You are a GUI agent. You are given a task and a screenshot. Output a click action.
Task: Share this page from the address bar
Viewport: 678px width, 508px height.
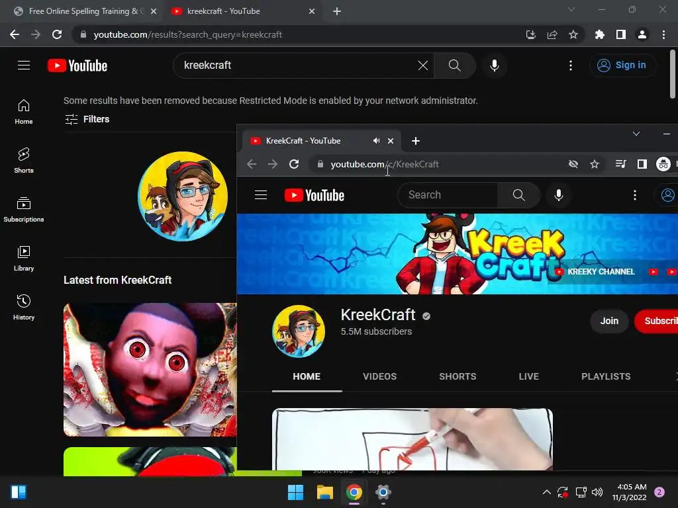click(x=552, y=34)
